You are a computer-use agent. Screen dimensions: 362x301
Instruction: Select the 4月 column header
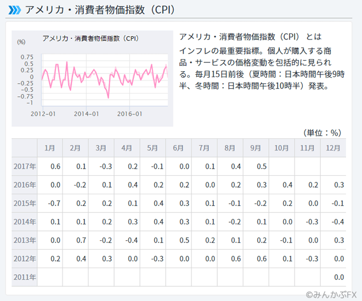tap(127, 148)
